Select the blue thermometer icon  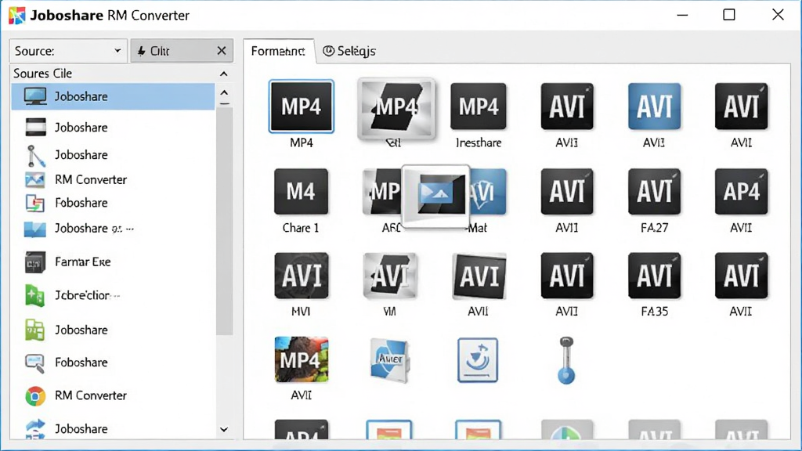click(x=566, y=360)
